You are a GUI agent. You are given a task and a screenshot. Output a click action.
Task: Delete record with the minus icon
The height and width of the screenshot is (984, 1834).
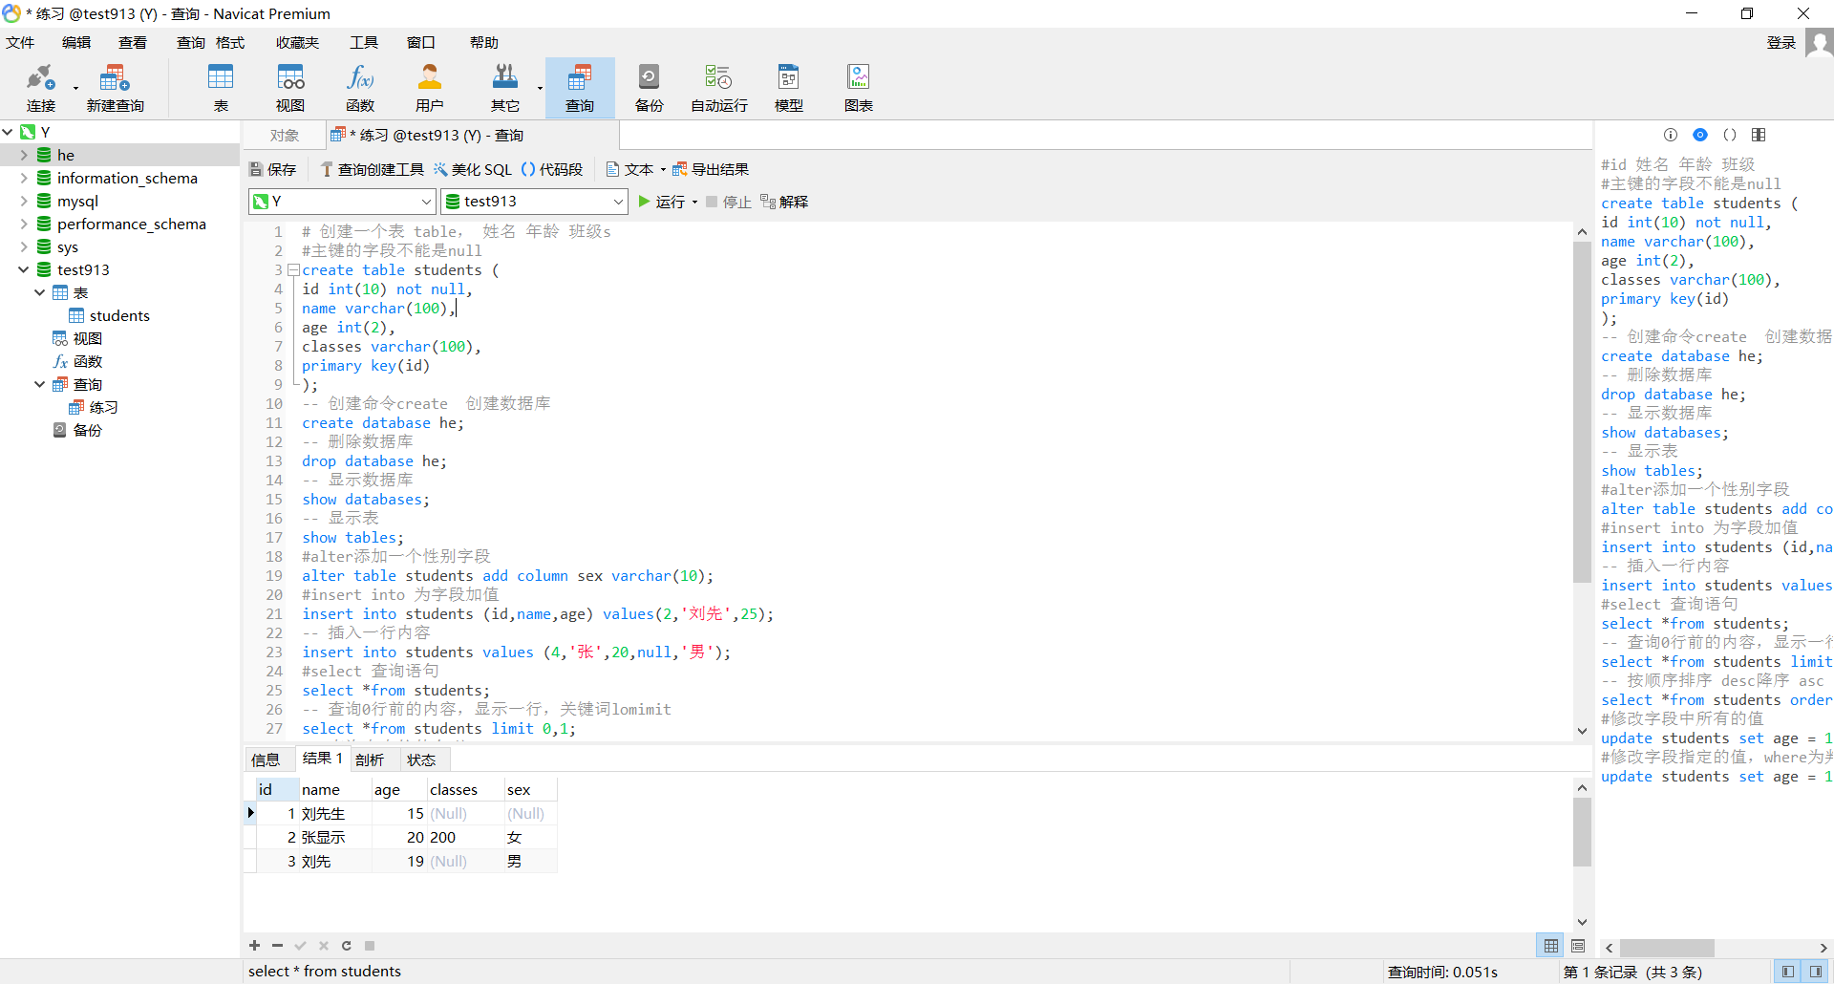click(x=278, y=945)
